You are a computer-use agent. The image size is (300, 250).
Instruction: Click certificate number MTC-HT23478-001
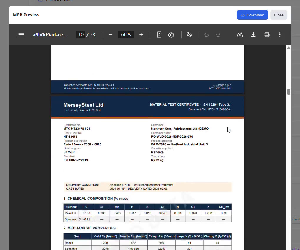(76, 129)
